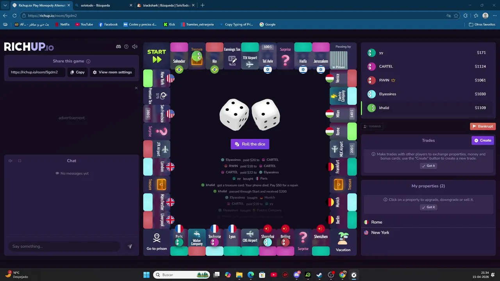Click the Votekick button
The width and height of the screenshot is (500, 281).
(372, 126)
